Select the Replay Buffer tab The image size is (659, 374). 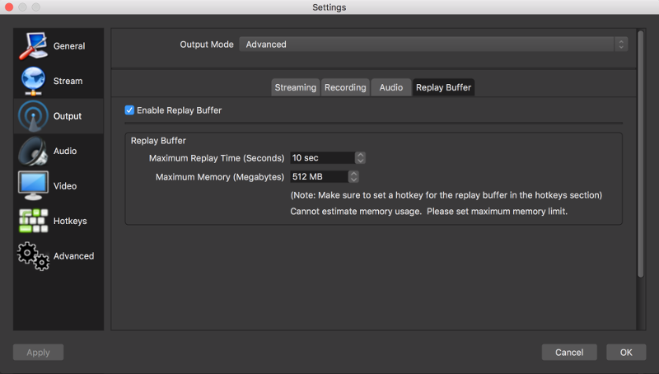pos(443,87)
